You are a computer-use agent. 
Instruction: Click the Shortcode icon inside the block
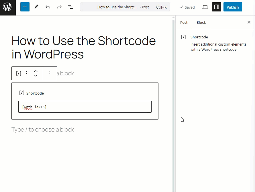tap(21, 93)
